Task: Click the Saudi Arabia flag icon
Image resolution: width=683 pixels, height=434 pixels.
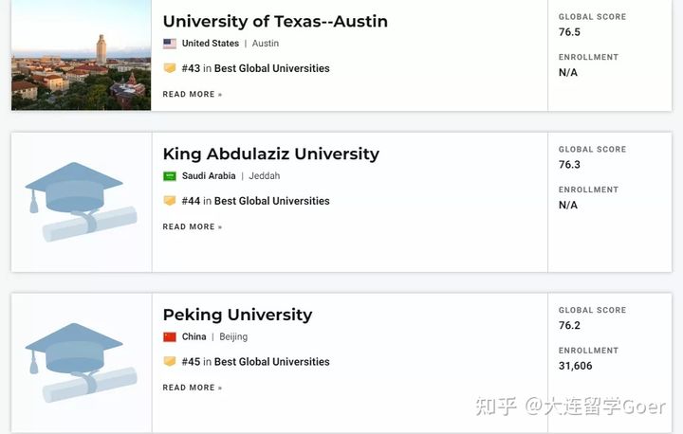Action: [170, 176]
